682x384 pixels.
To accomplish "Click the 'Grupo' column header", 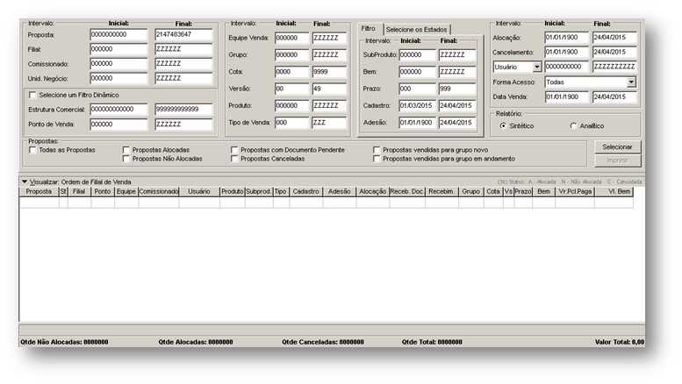I will [471, 192].
